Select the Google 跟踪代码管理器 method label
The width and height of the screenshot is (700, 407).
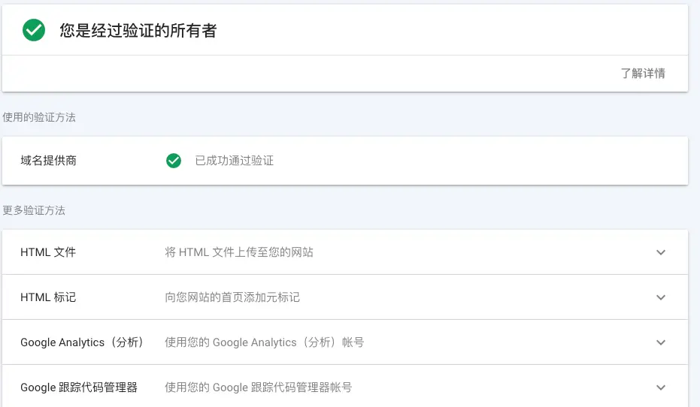(x=79, y=387)
